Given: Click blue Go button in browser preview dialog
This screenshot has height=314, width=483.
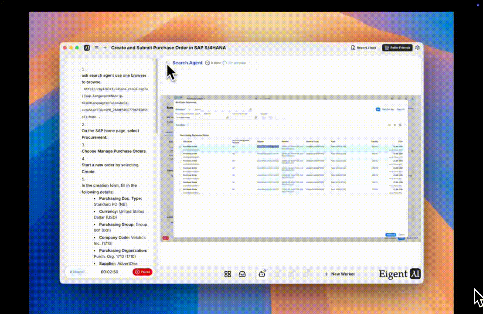Looking at the screenshot, I should pos(378,109).
